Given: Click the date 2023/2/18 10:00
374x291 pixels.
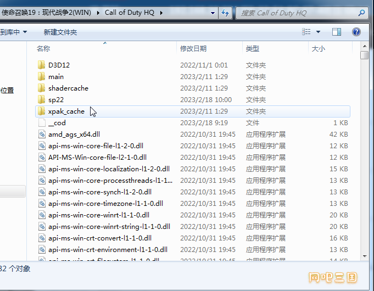Looking at the screenshot, I should [x=206, y=99].
